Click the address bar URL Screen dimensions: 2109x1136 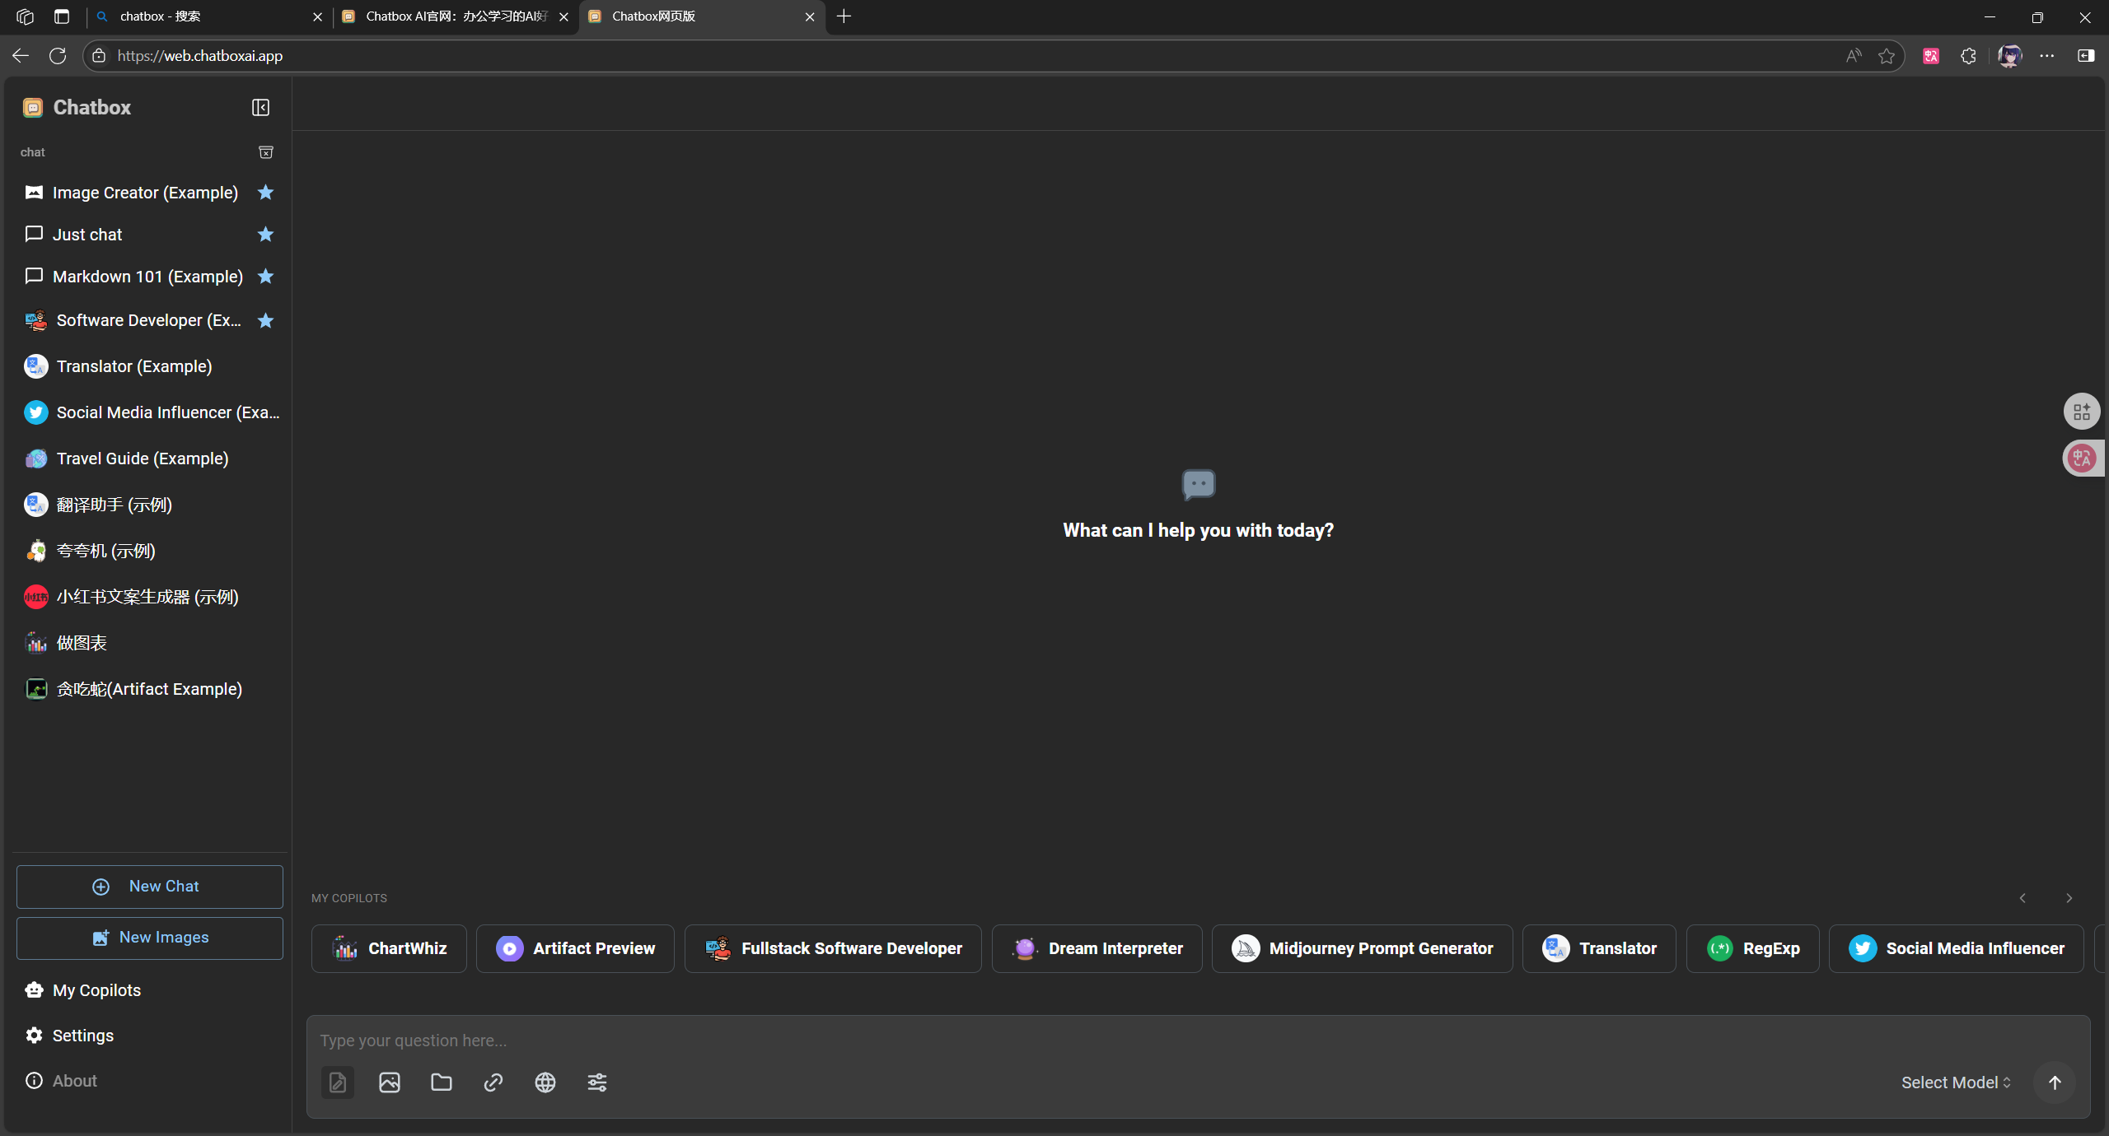click(200, 56)
